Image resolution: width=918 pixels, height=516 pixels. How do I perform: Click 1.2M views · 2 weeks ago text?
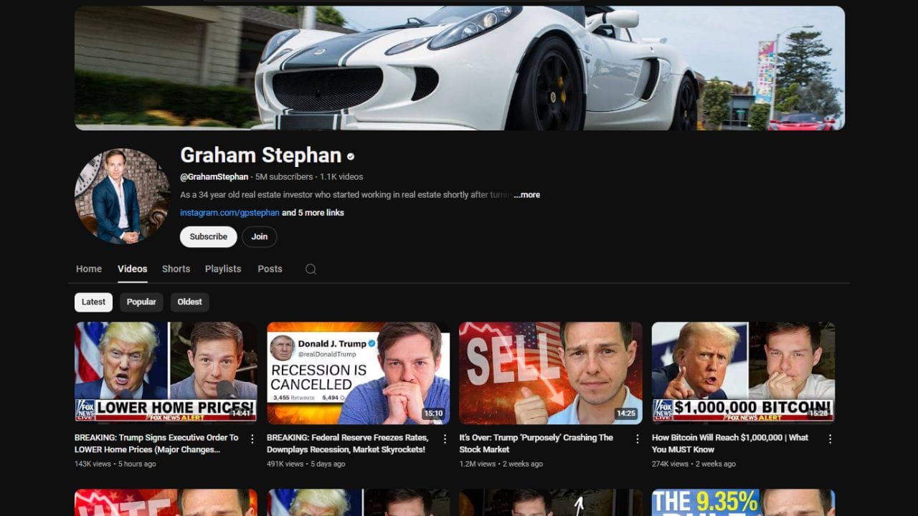click(501, 464)
